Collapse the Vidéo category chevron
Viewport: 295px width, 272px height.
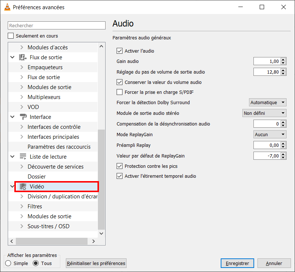pos(13,186)
